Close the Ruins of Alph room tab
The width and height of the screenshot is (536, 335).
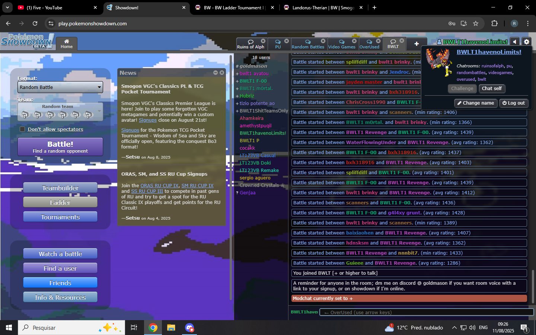point(263,41)
